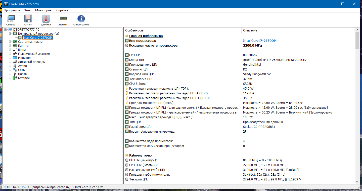
Task: Select Максимальное турбо ЦП row
Action: click(x=239, y=170)
